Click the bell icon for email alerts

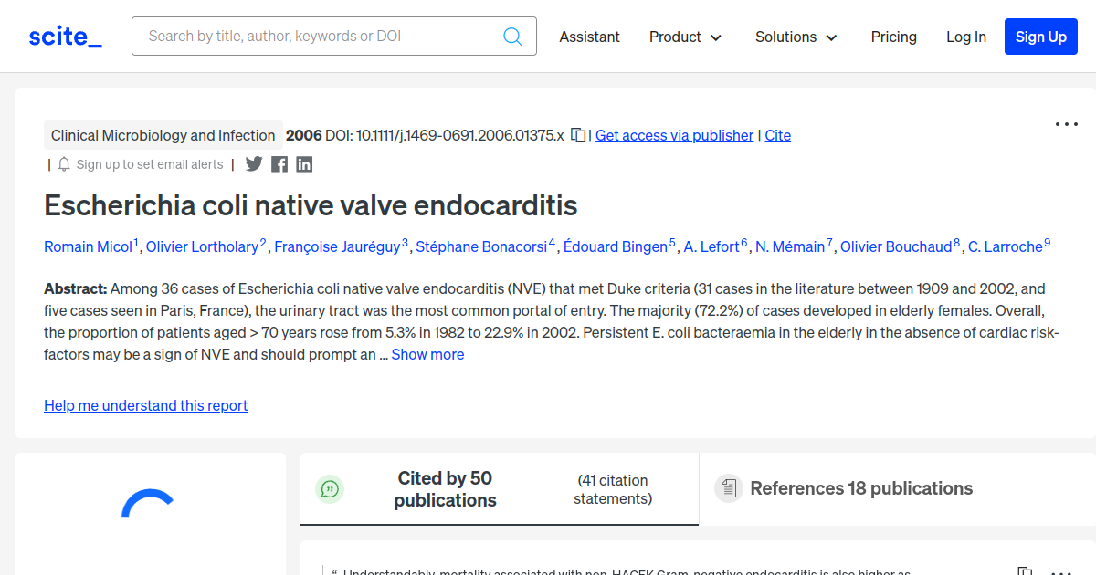point(64,164)
